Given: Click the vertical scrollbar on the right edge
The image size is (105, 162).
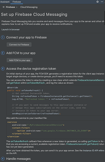Looking at the screenshot, I should coord(104,18).
